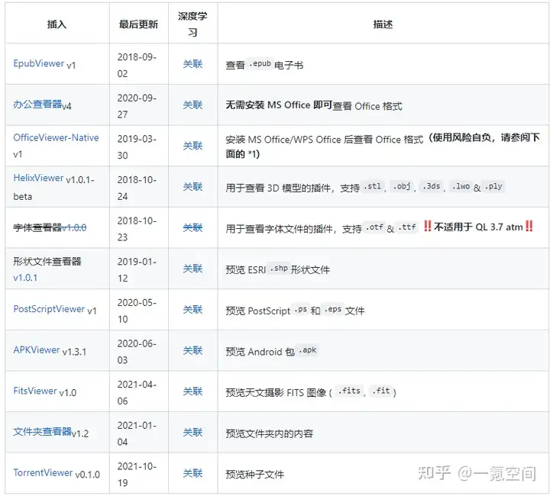This screenshot has height=496, width=550.
Task: Open the APKViewer plugin link
Action: (x=37, y=350)
